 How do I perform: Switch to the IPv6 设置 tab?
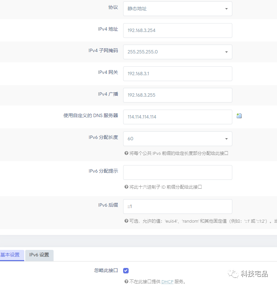point(39,255)
